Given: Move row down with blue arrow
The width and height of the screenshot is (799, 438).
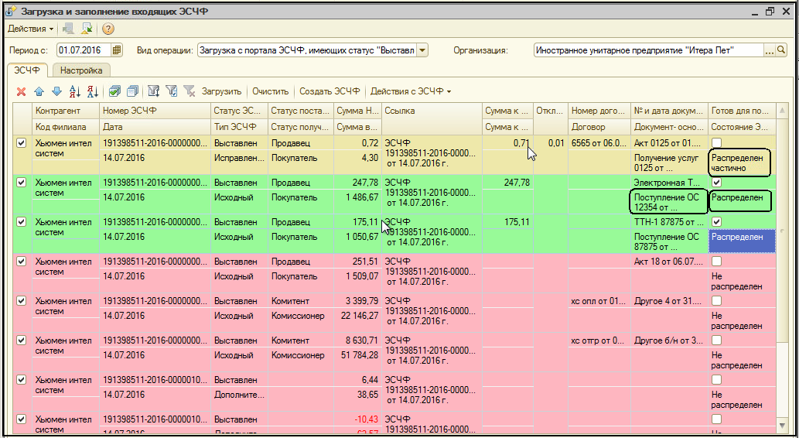Looking at the screenshot, I should (56, 91).
